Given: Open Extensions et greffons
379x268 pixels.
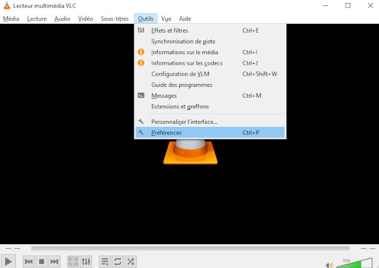Looking at the screenshot, I should click(x=210, y=107).
